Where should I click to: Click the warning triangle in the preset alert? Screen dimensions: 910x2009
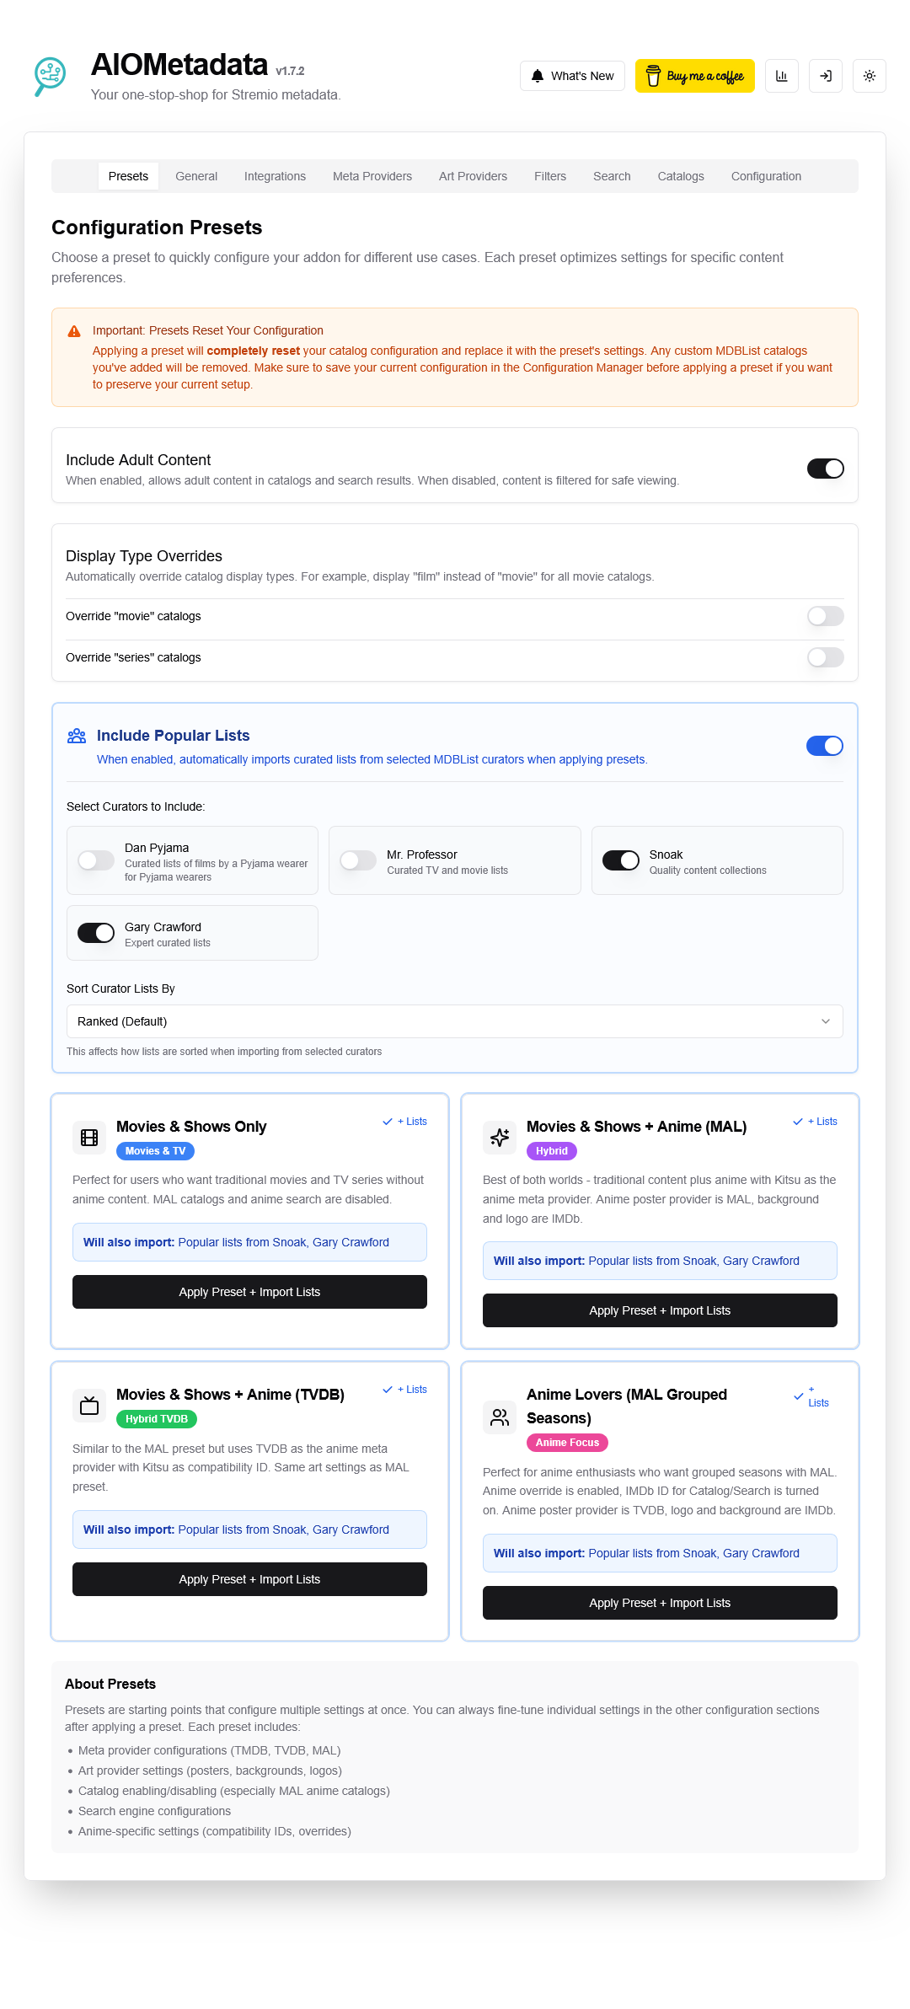[x=73, y=331]
